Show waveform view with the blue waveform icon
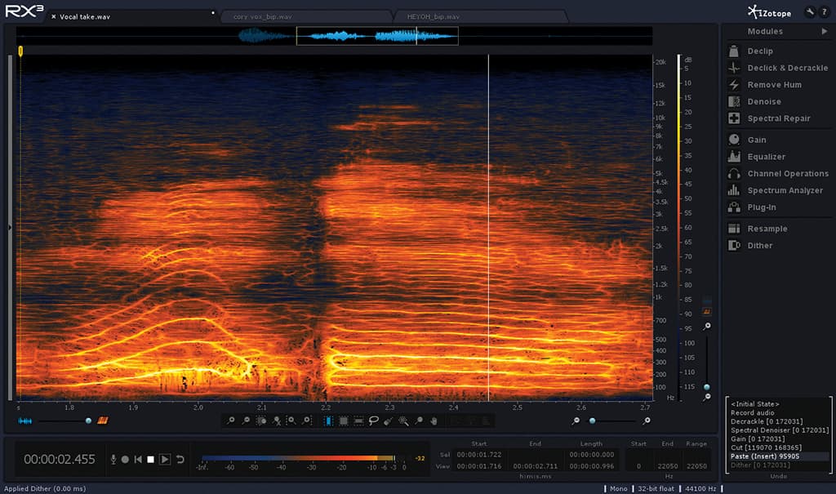Viewport: 836px width, 494px height. 25,421
